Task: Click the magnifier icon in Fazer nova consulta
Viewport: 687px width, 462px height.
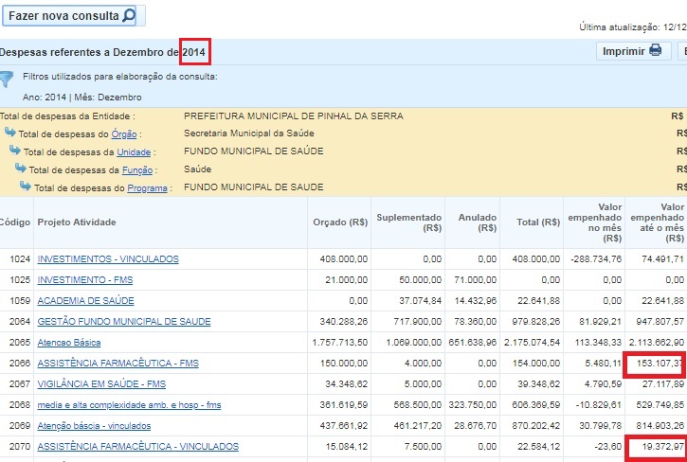Action: click(x=129, y=16)
